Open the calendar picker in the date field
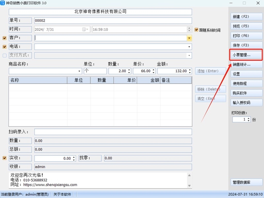The height and width of the screenshot is (198, 264). [85, 30]
